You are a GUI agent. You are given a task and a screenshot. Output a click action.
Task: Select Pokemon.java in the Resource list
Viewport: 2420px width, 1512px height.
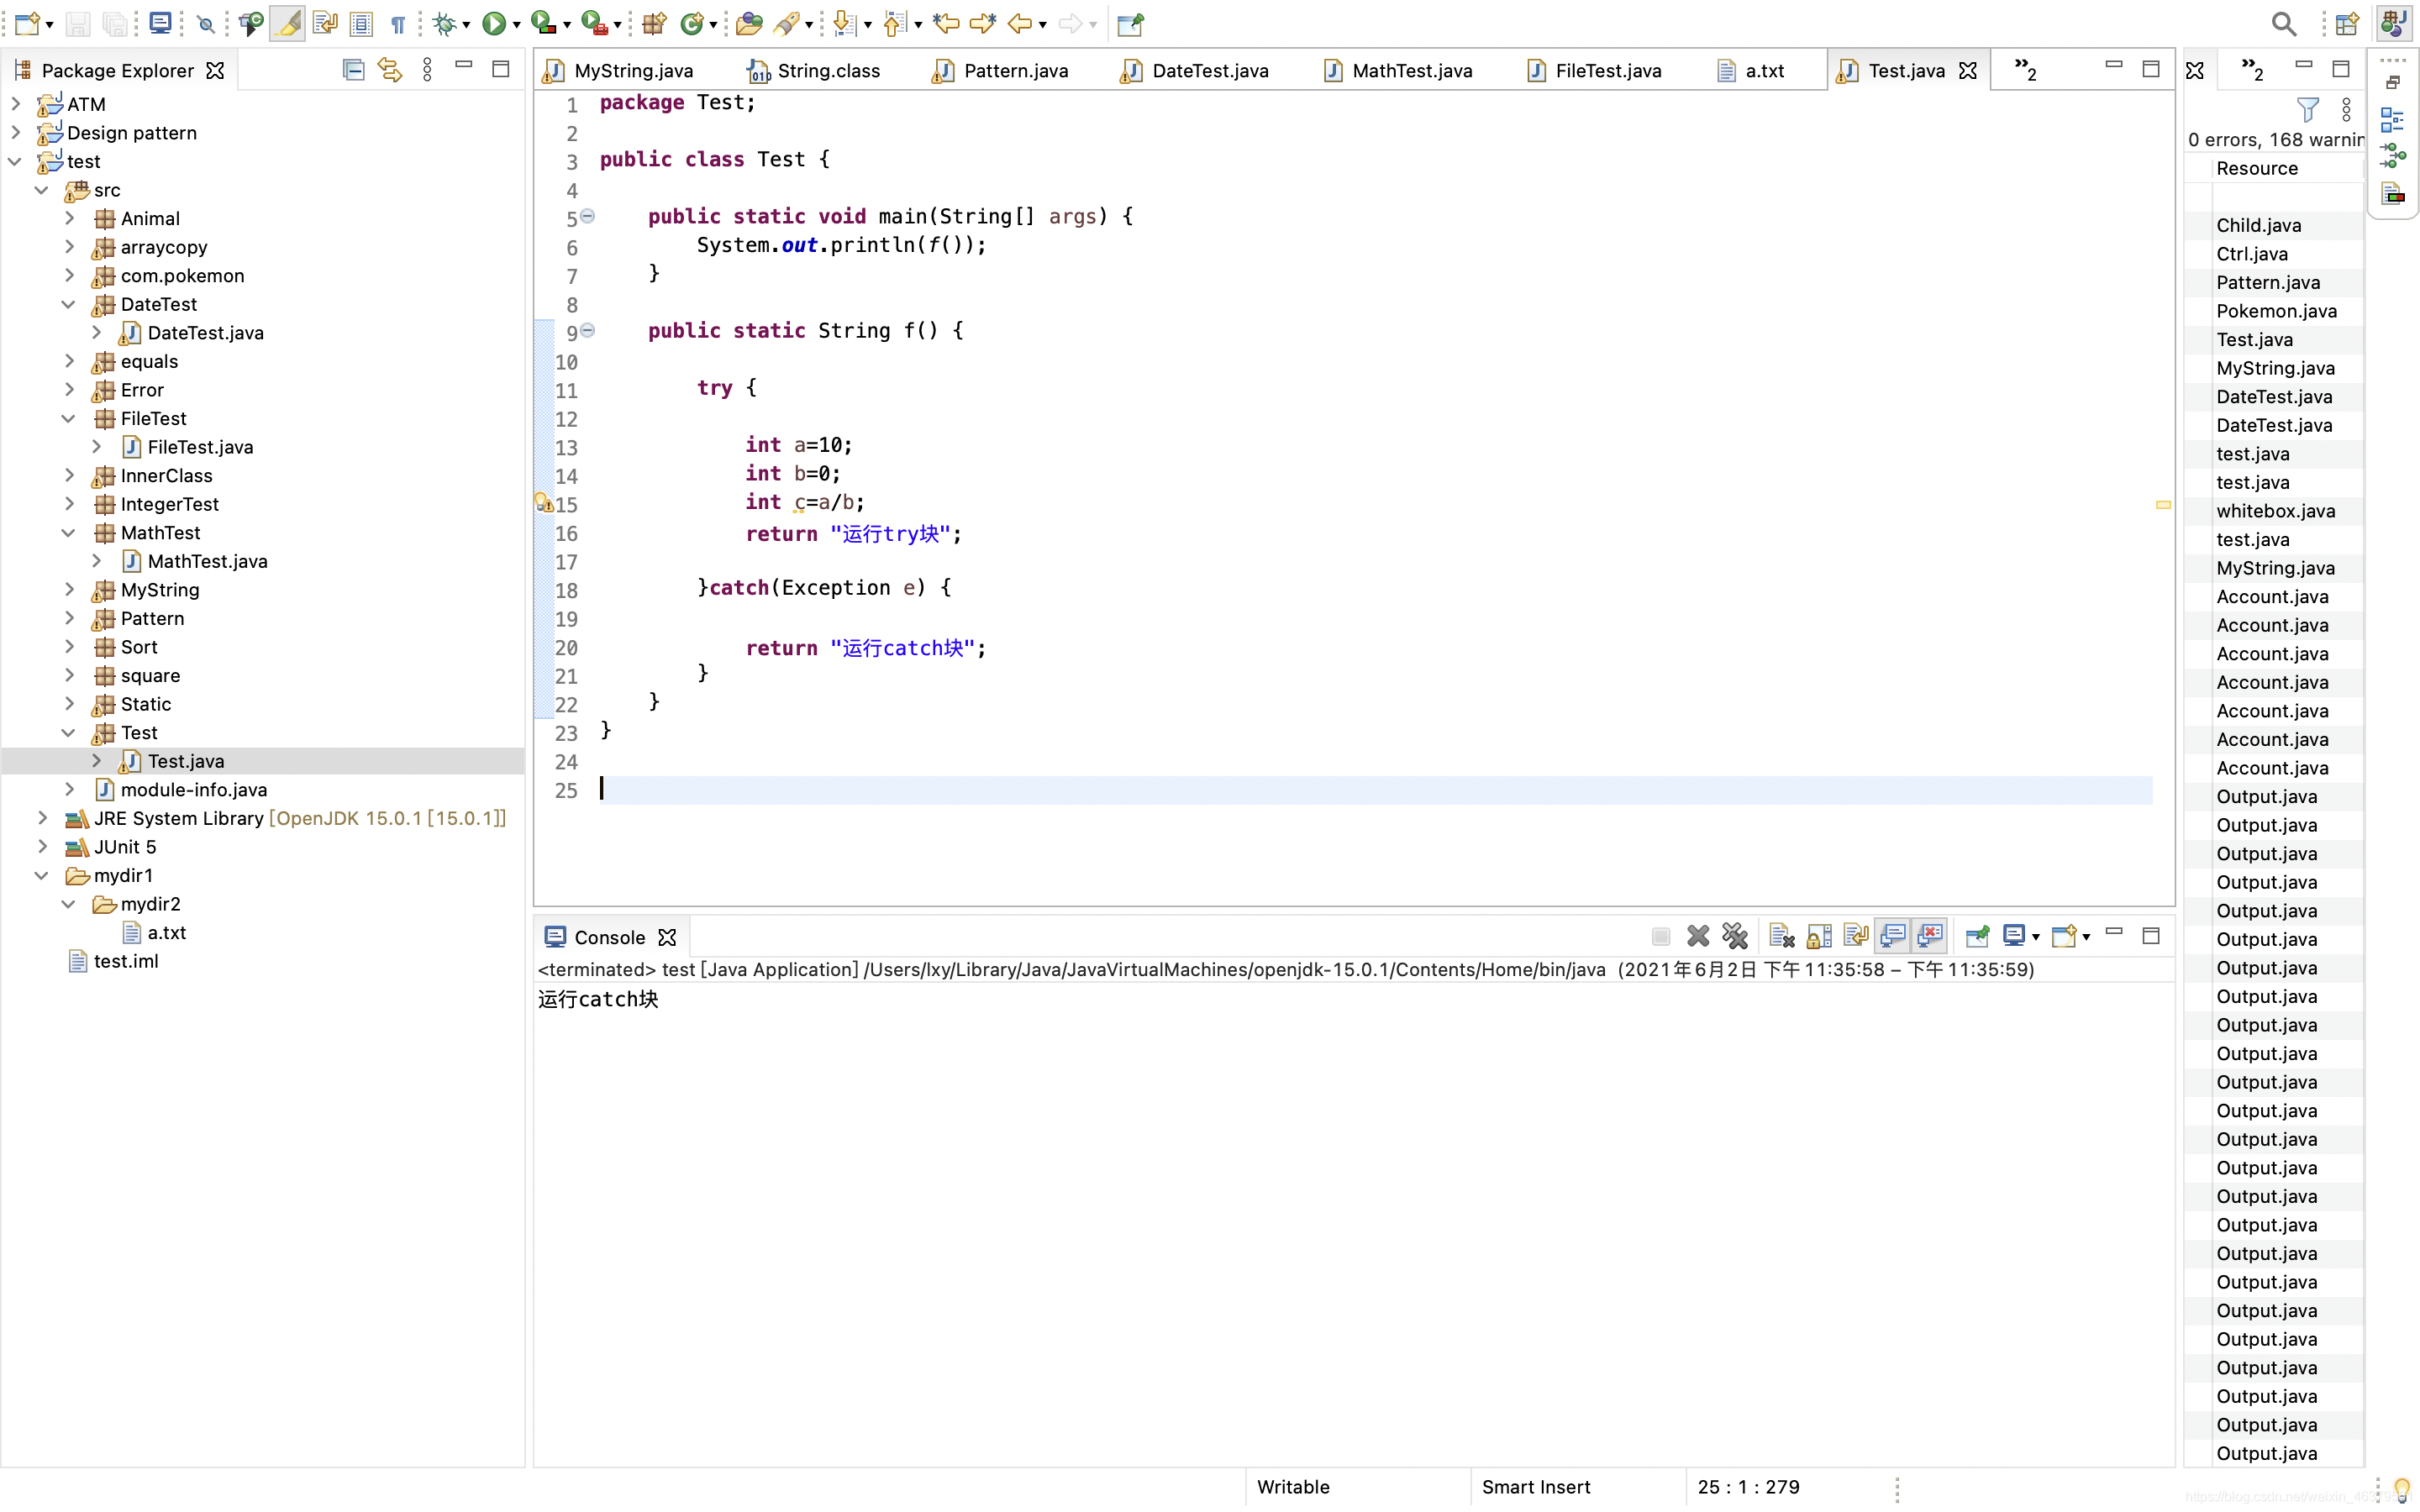2276,311
